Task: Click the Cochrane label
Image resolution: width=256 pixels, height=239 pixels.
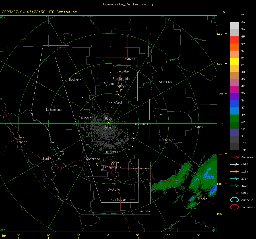Action: [93, 159]
